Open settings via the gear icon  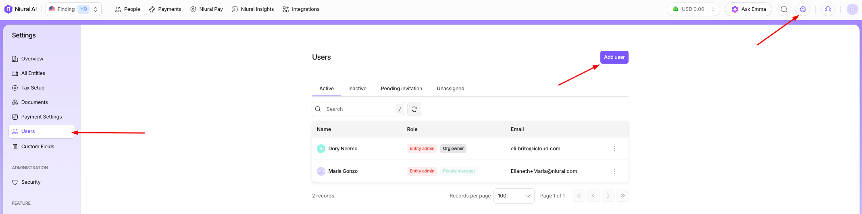click(803, 9)
